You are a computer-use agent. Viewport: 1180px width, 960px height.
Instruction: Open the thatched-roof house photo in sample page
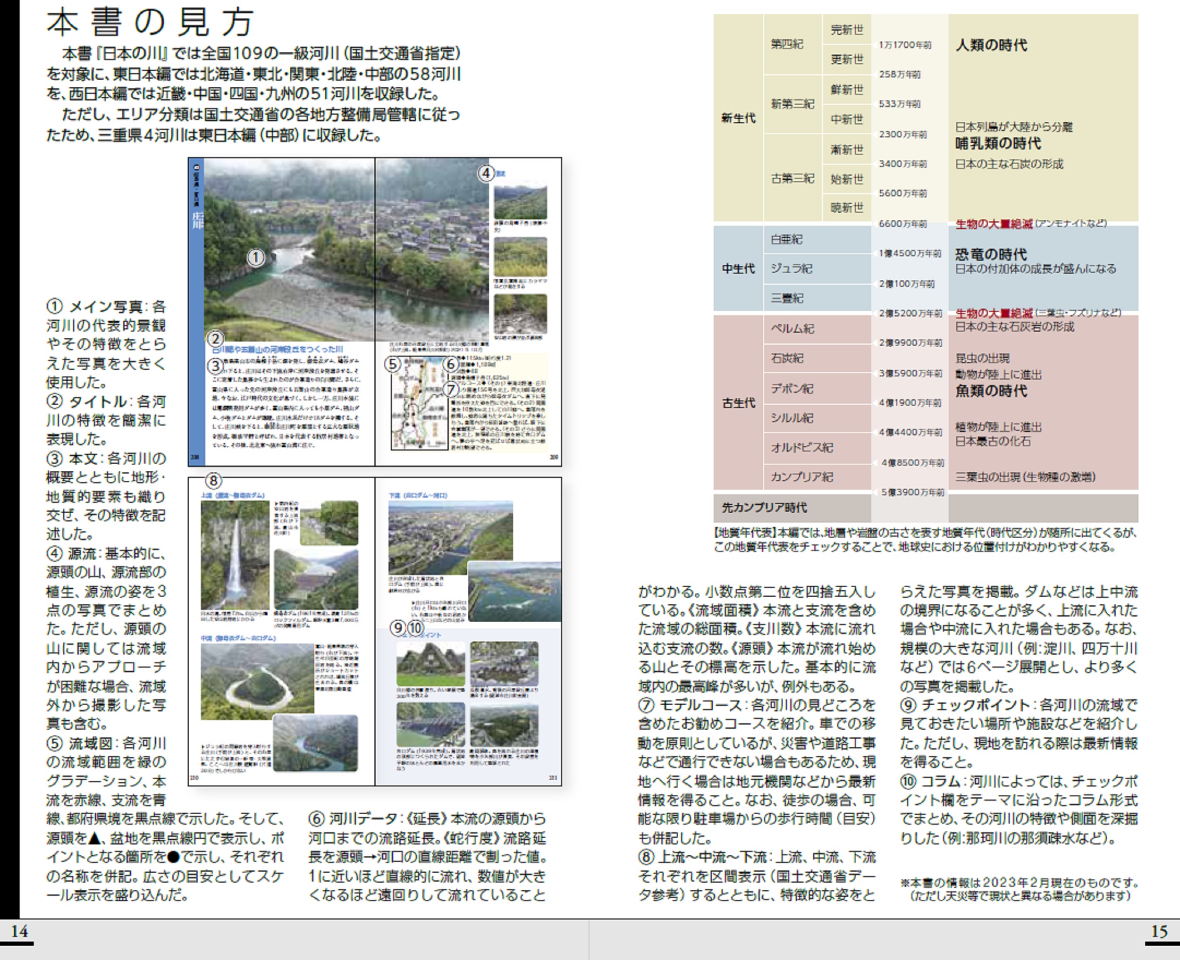click(x=430, y=665)
